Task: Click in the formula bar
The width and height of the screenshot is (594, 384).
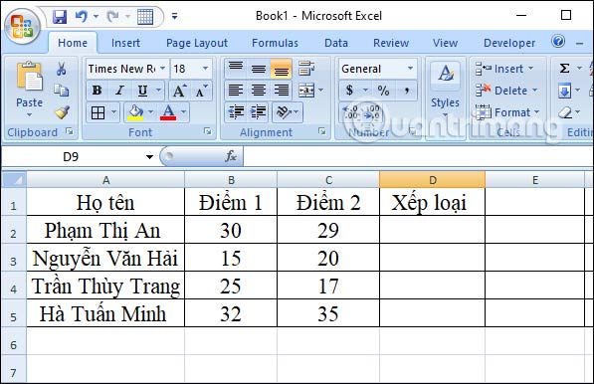Action: [418, 156]
